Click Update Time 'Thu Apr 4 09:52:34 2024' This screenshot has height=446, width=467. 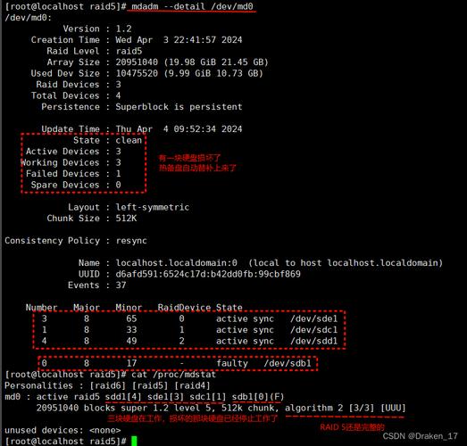(x=179, y=129)
